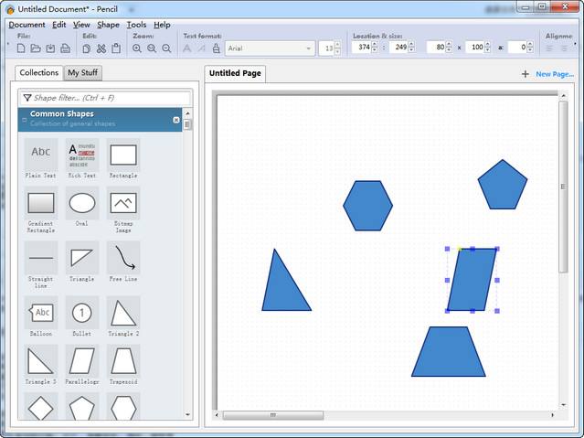
Task: Select the hexagon shape in palette
Action: tap(123, 407)
